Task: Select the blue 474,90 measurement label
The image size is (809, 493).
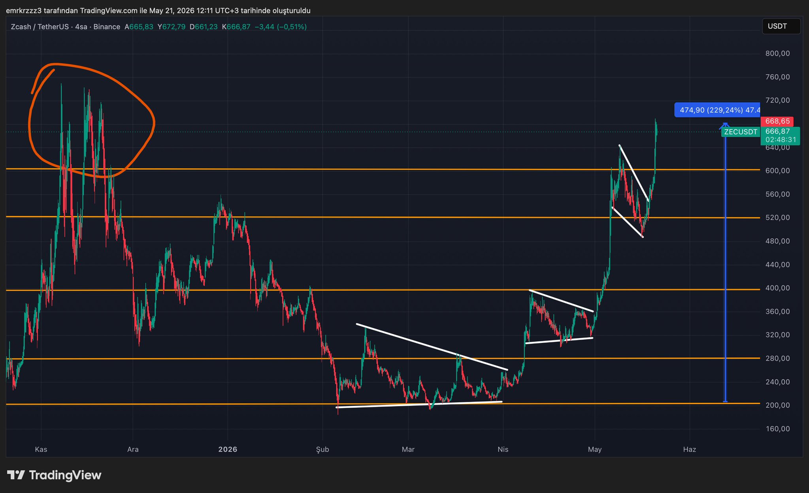Action: click(717, 110)
